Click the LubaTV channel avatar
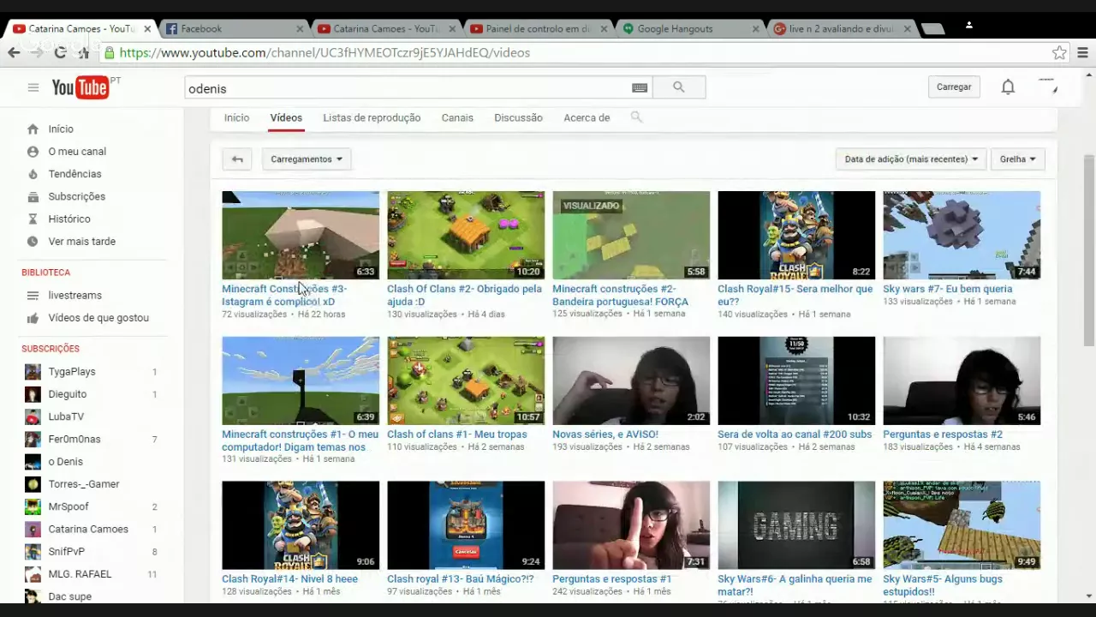 (33, 416)
